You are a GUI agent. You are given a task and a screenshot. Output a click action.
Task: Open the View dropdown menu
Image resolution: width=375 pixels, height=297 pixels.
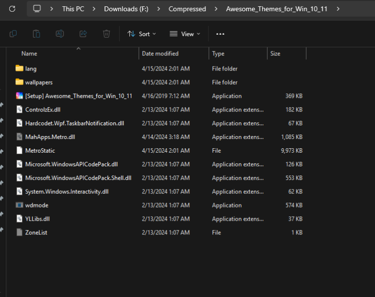coord(185,34)
